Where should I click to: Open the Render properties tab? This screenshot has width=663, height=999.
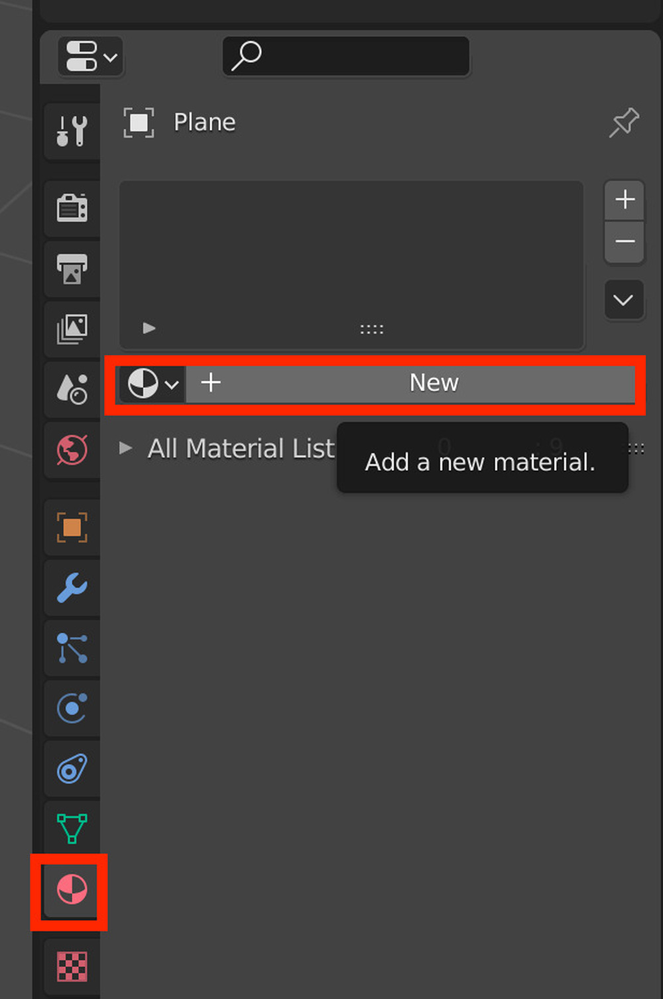click(x=72, y=208)
